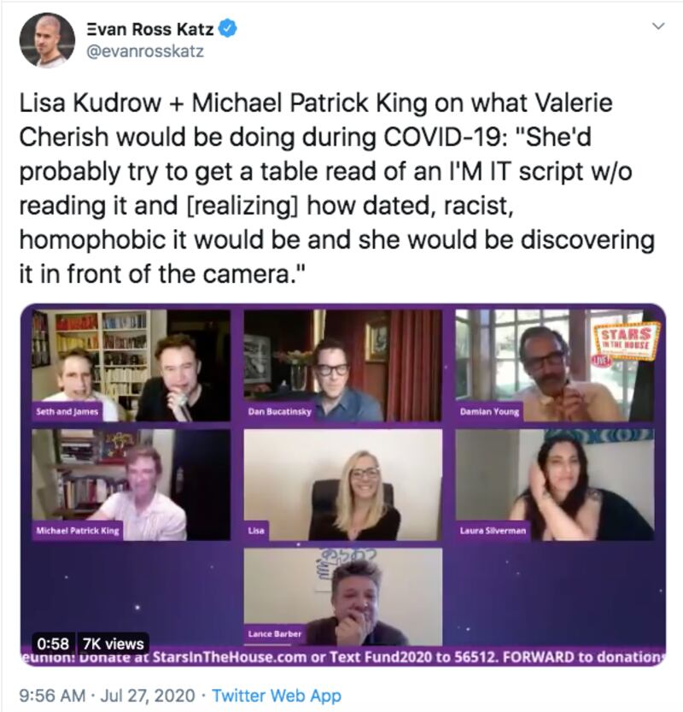The height and width of the screenshot is (712, 683).
Task: Click the StarsInTheHouse.com donation ticker
Action: point(343,657)
